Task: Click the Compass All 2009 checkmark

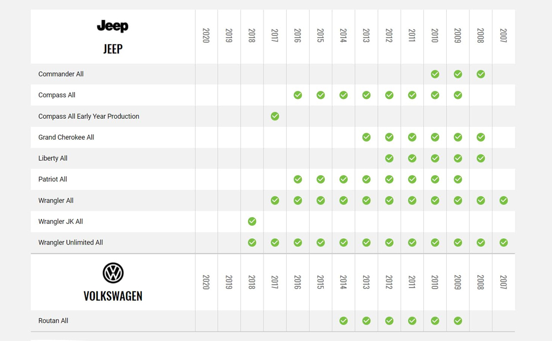Action: pyautogui.click(x=458, y=95)
